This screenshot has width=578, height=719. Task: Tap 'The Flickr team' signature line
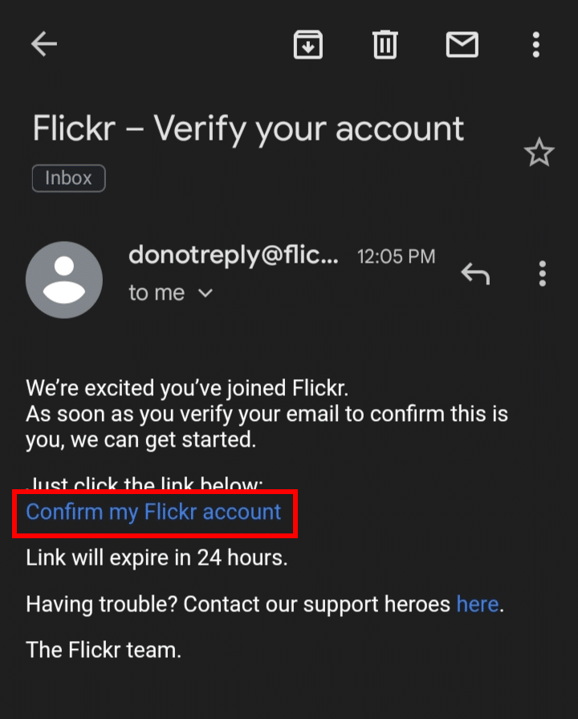pyautogui.click(x=103, y=650)
